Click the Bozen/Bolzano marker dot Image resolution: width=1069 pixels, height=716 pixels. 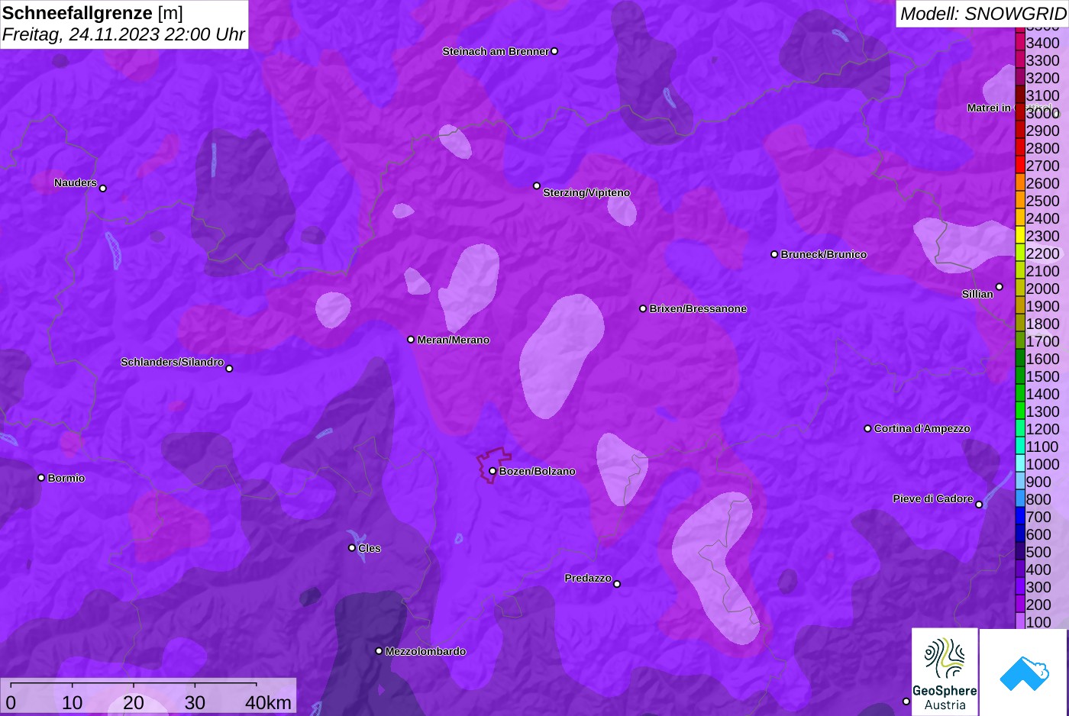tap(493, 471)
